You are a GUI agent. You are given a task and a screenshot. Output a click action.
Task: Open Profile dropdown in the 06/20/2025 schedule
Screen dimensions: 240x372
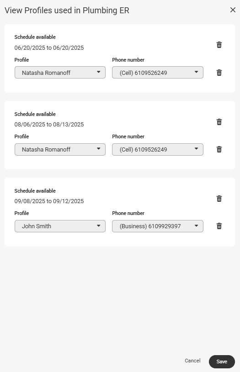point(60,73)
